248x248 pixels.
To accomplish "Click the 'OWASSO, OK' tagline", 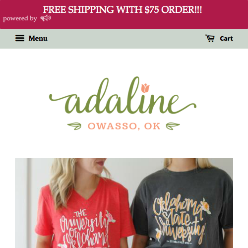I will pyautogui.click(x=124, y=126).
